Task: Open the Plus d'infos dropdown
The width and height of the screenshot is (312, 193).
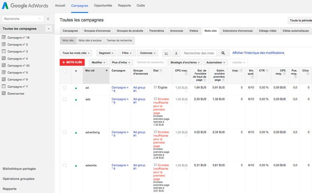Action: click(x=121, y=62)
